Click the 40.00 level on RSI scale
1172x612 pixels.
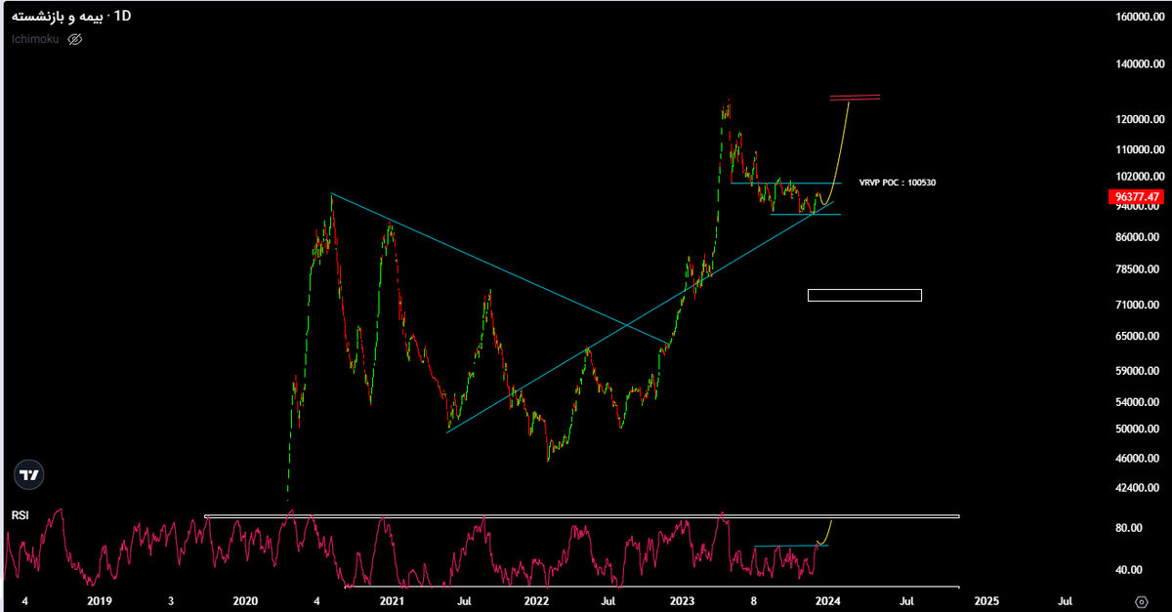[1129, 570]
